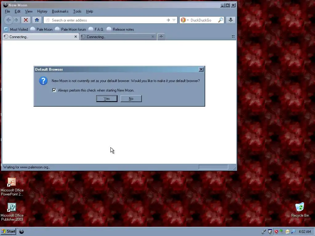Click the default browser question text

click(126, 81)
